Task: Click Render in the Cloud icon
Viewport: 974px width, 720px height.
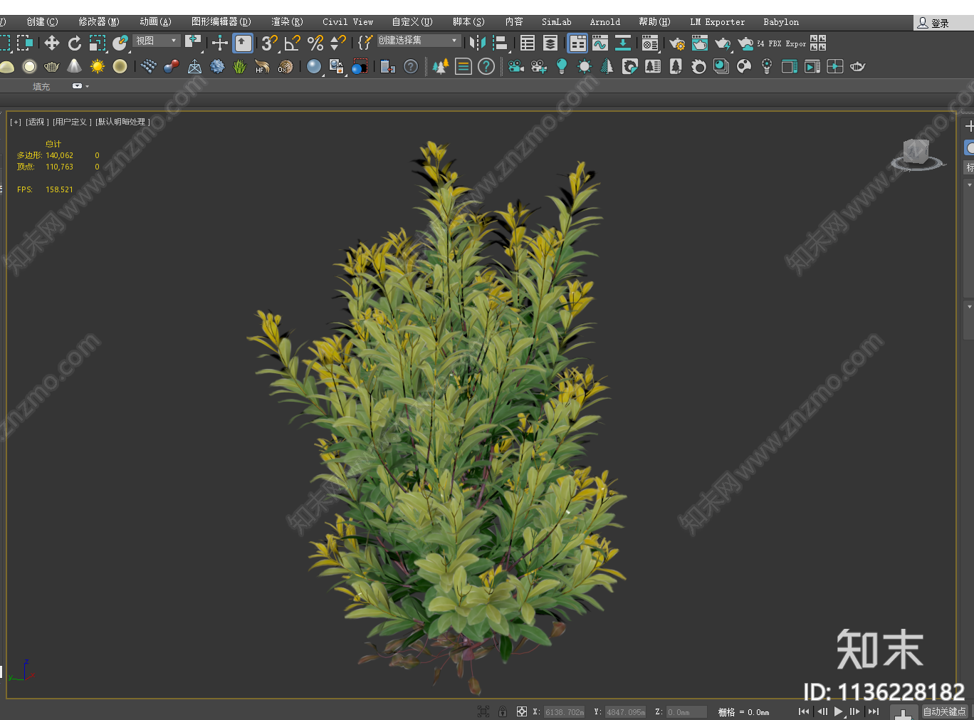Action: coord(745,43)
